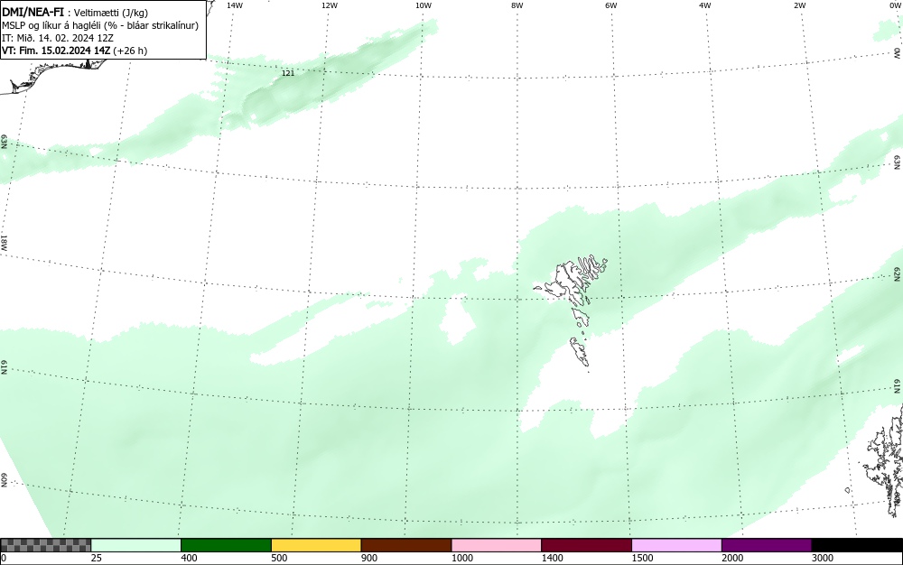
Task: Click the 'Veltimætti (J/kg)' label
Action: pyautogui.click(x=110, y=13)
